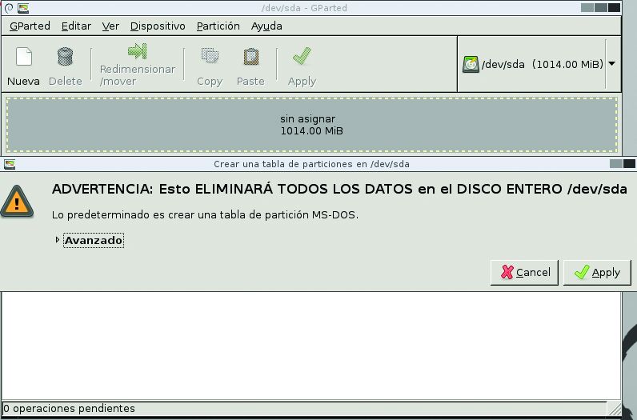Click the Redimensionar/mover toolbar icon
The image size is (637, 420).
138,51
